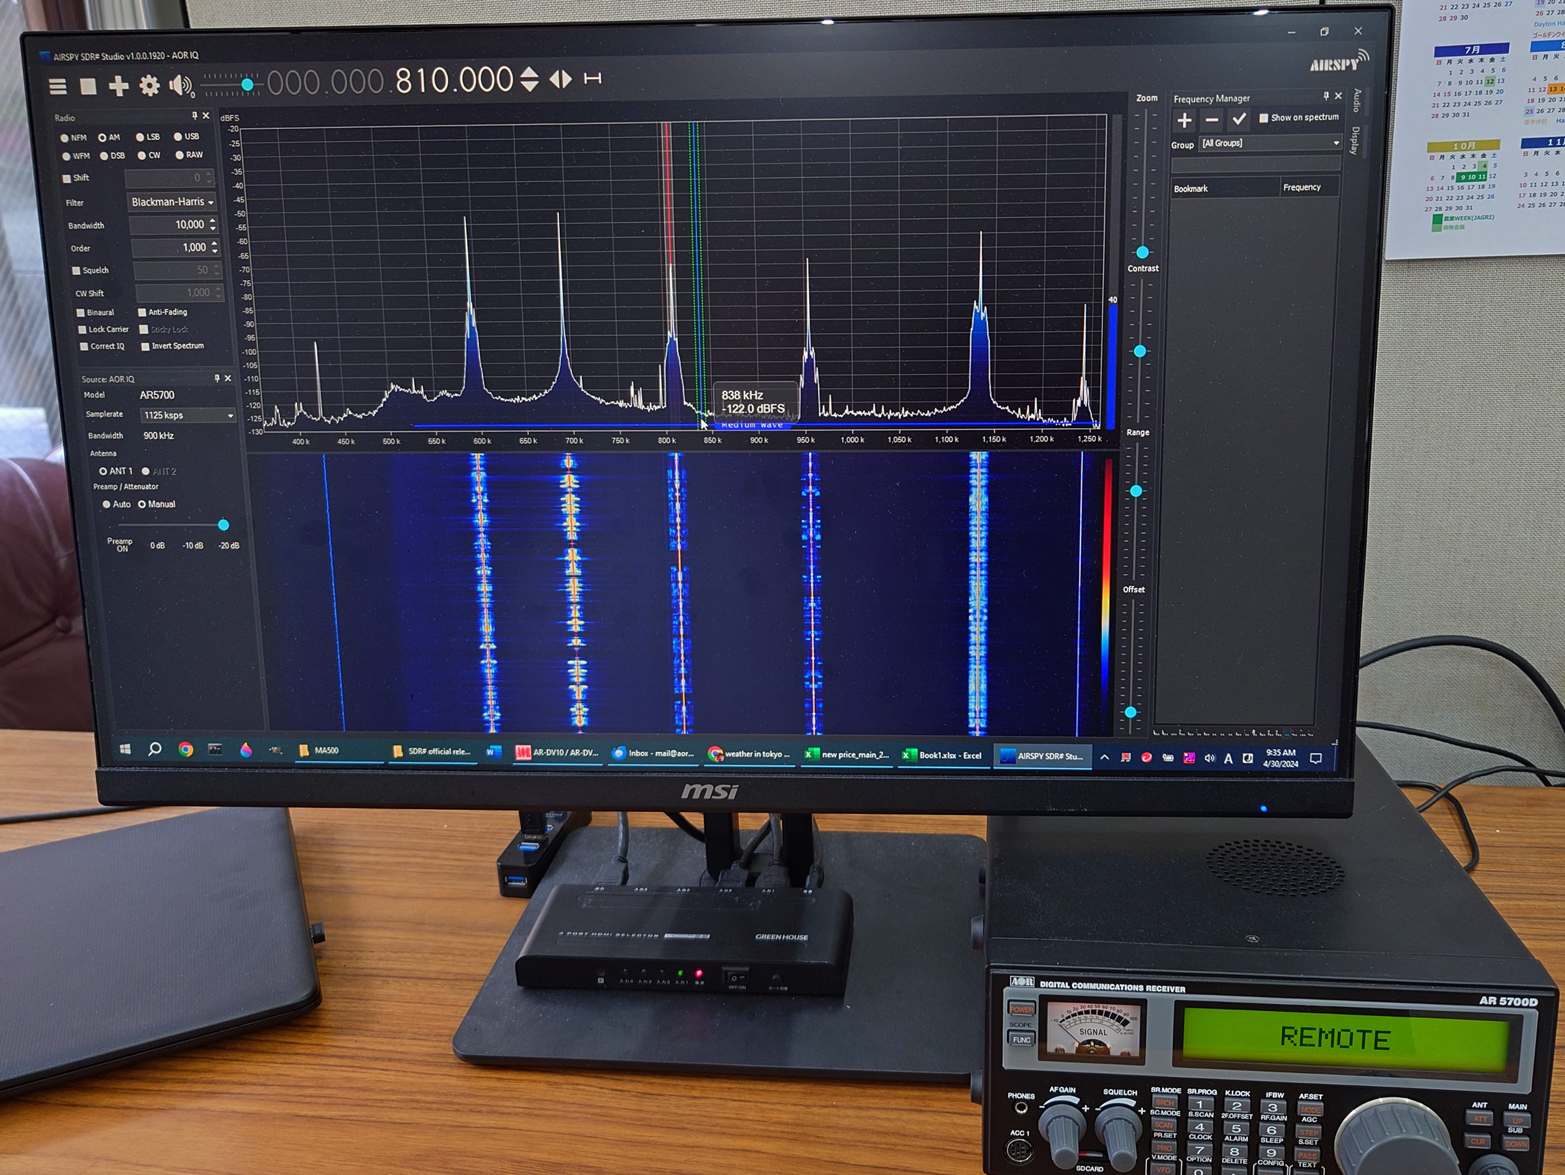This screenshot has height=1175, width=1565.
Task: Pin the Radio panel
Action: pyautogui.click(x=194, y=115)
